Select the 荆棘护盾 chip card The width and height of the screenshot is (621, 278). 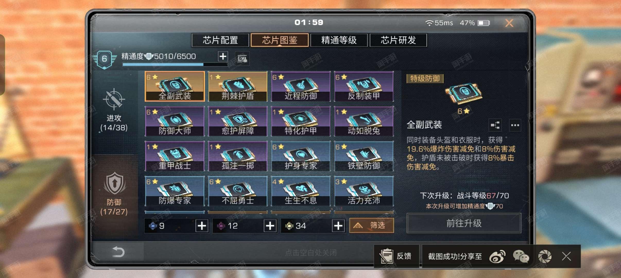pyautogui.click(x=238, y=86)
